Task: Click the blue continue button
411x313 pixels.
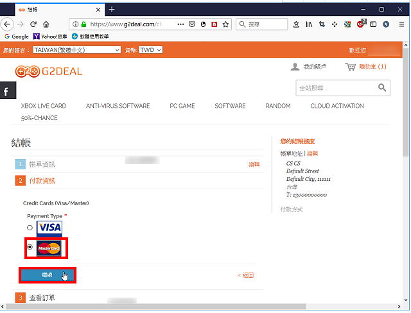Action: pos(48,275)
